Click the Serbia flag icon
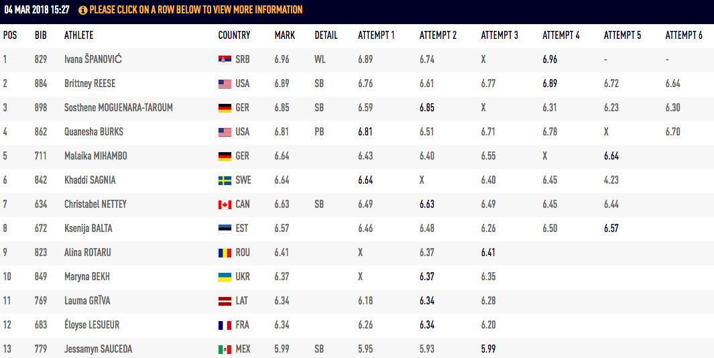This screenshot has height=358, width=714. click(x=225, y=60)
